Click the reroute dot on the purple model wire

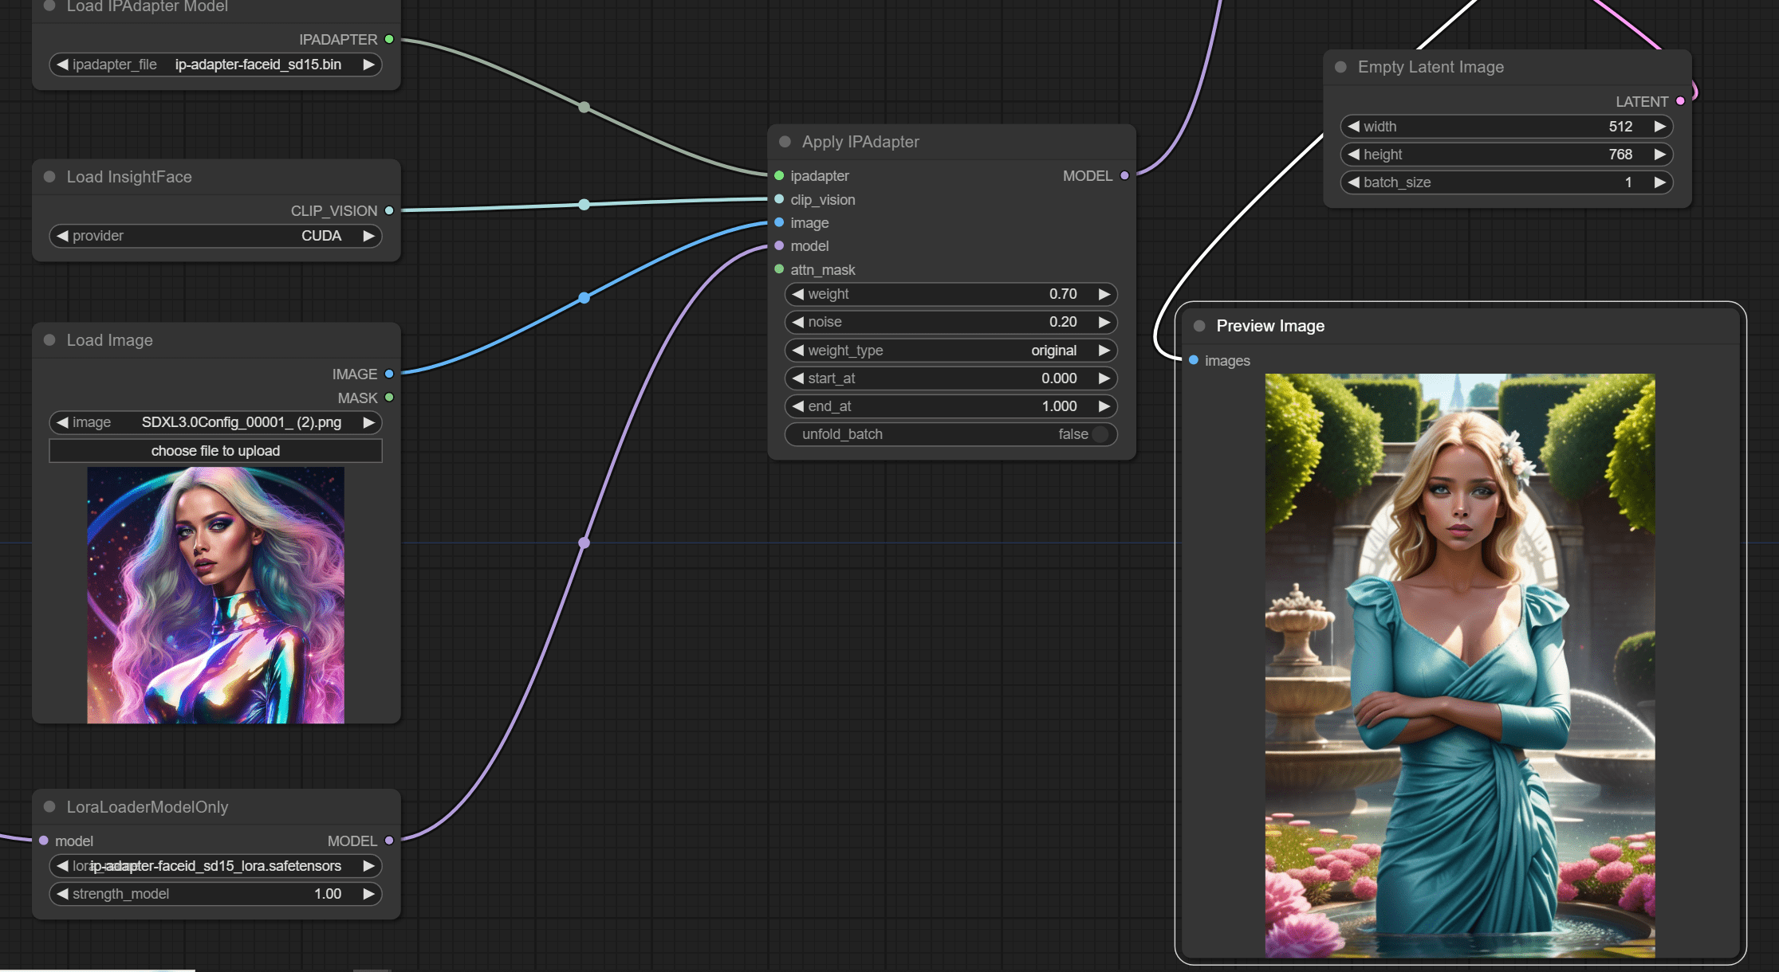pyautogui.click(x=584, y=543)
